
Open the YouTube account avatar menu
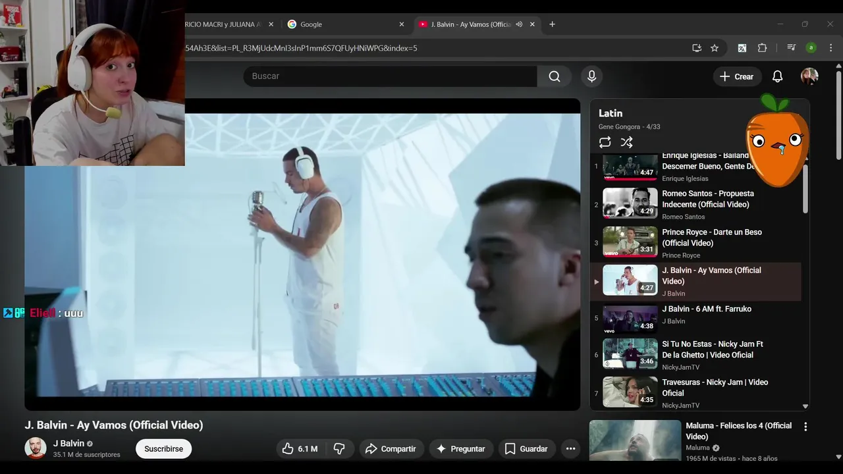pyautogui.click(x=809, y=76)
